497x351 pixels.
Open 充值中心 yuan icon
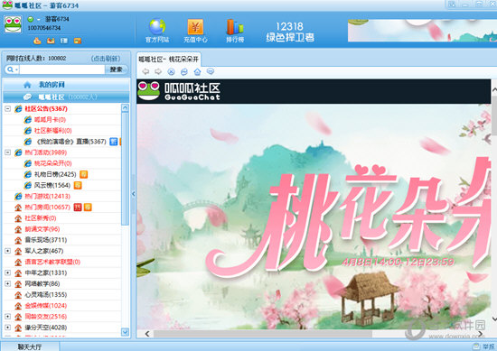[x=195, y=31]
